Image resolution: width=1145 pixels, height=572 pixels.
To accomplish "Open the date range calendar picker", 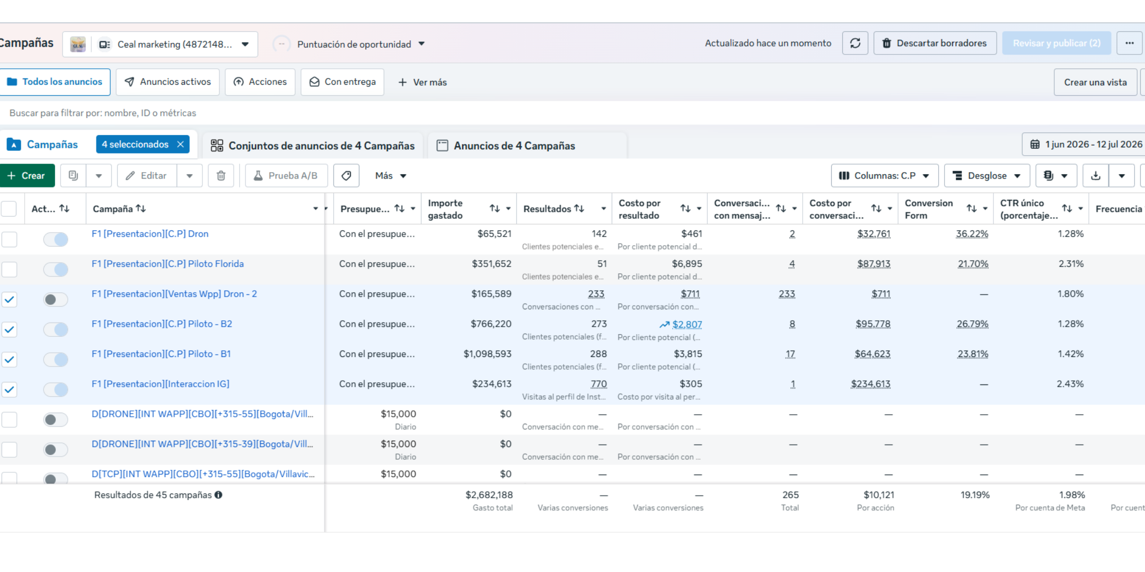I will [1085, 145].
